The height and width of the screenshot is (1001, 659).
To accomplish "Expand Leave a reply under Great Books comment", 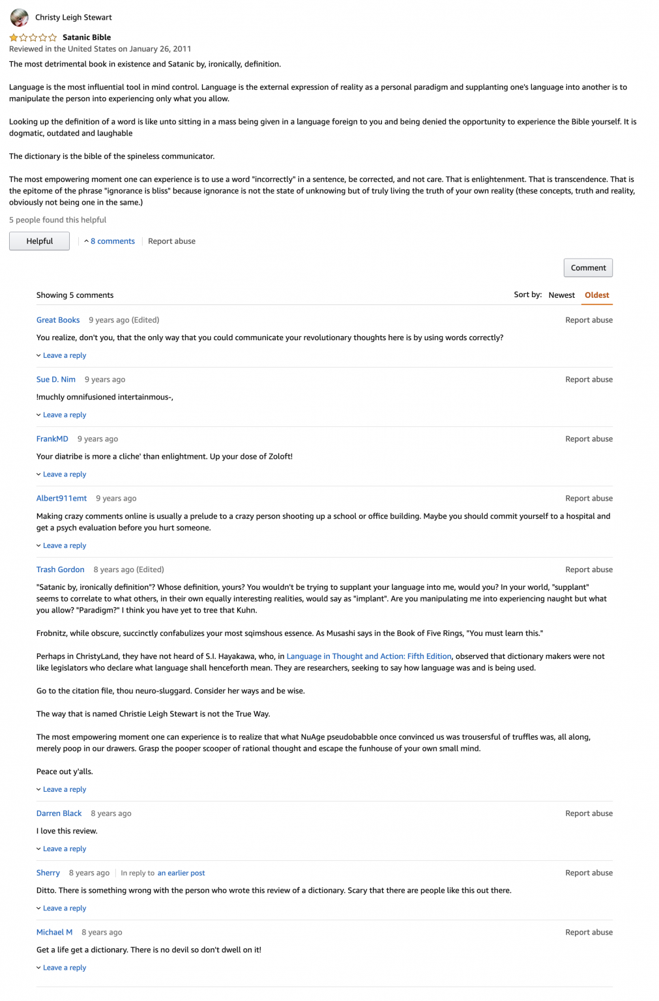I will [63, 355].
